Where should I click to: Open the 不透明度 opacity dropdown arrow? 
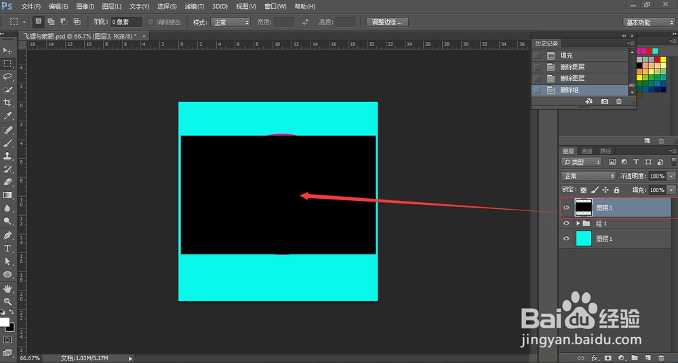pos(671,176)
